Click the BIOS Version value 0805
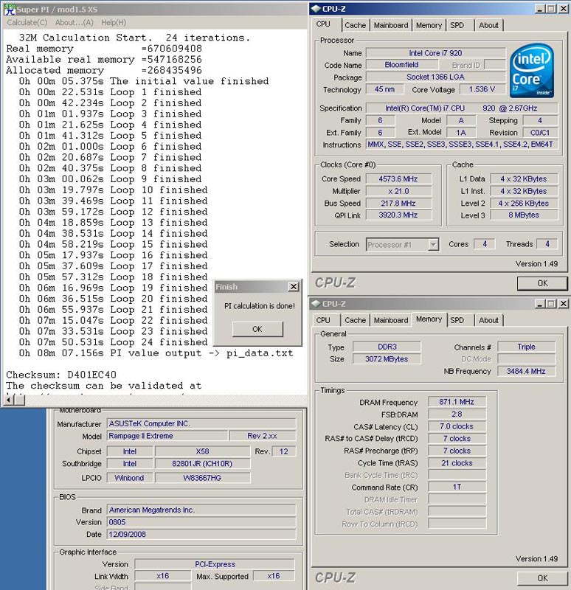This screenshot has width=571, height=590. tap(201, 522)
